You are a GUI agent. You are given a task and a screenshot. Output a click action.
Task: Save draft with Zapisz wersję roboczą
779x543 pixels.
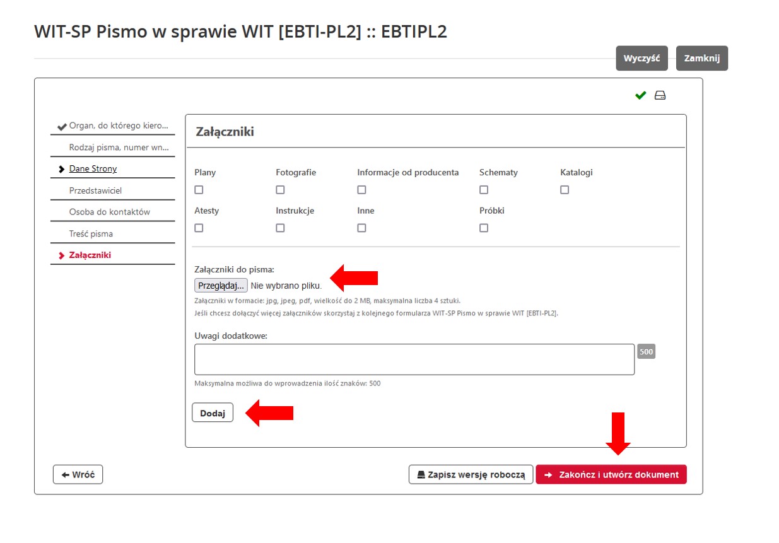[471, 475]
